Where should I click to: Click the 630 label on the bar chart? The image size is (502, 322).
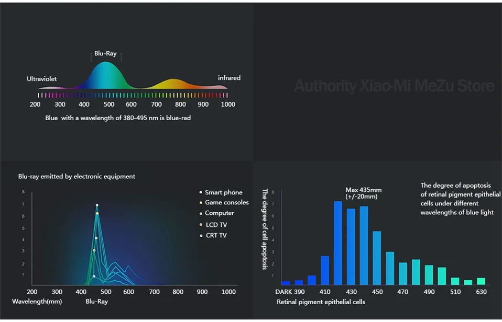(481, 292)
